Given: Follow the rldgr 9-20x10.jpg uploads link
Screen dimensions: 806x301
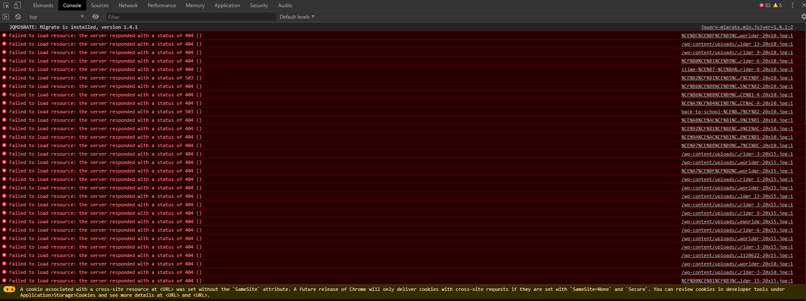Looking at the screenshot, I should coord(737,52).
